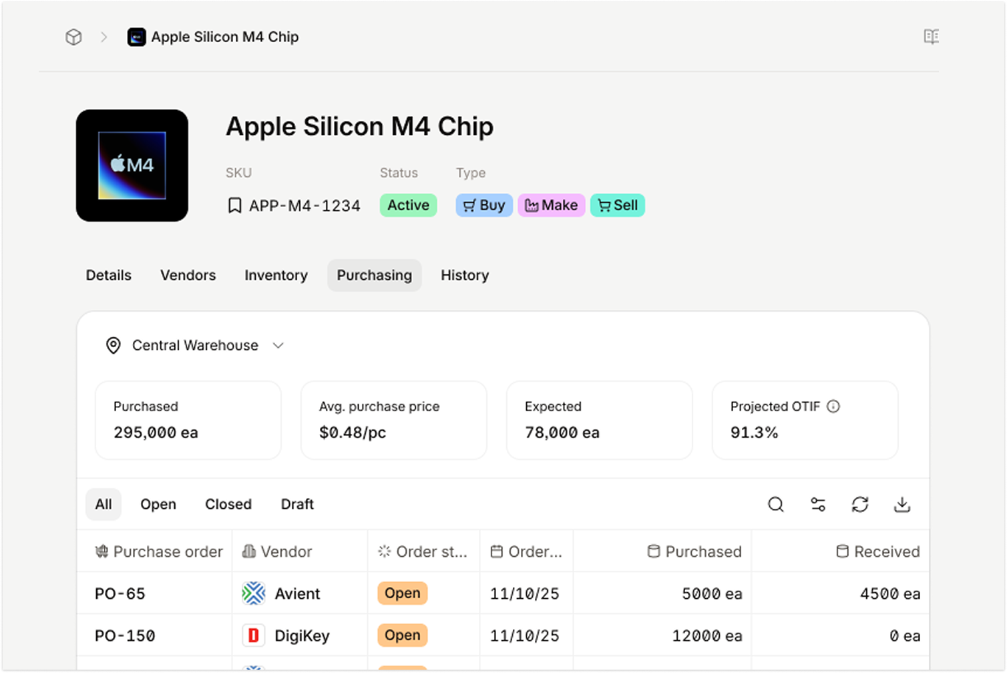Select the Purchasing tab
Viewport: 1007px width, 673px height.
(x=374, y=275)
